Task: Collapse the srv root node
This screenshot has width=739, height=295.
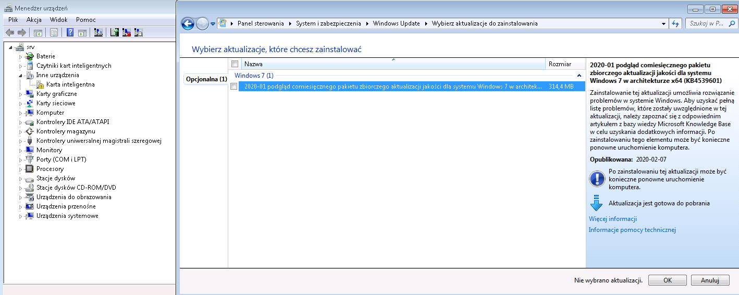Action: (10, 47)
